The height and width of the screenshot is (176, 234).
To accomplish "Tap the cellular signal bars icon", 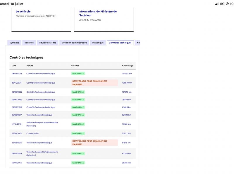I will (217, 4).
